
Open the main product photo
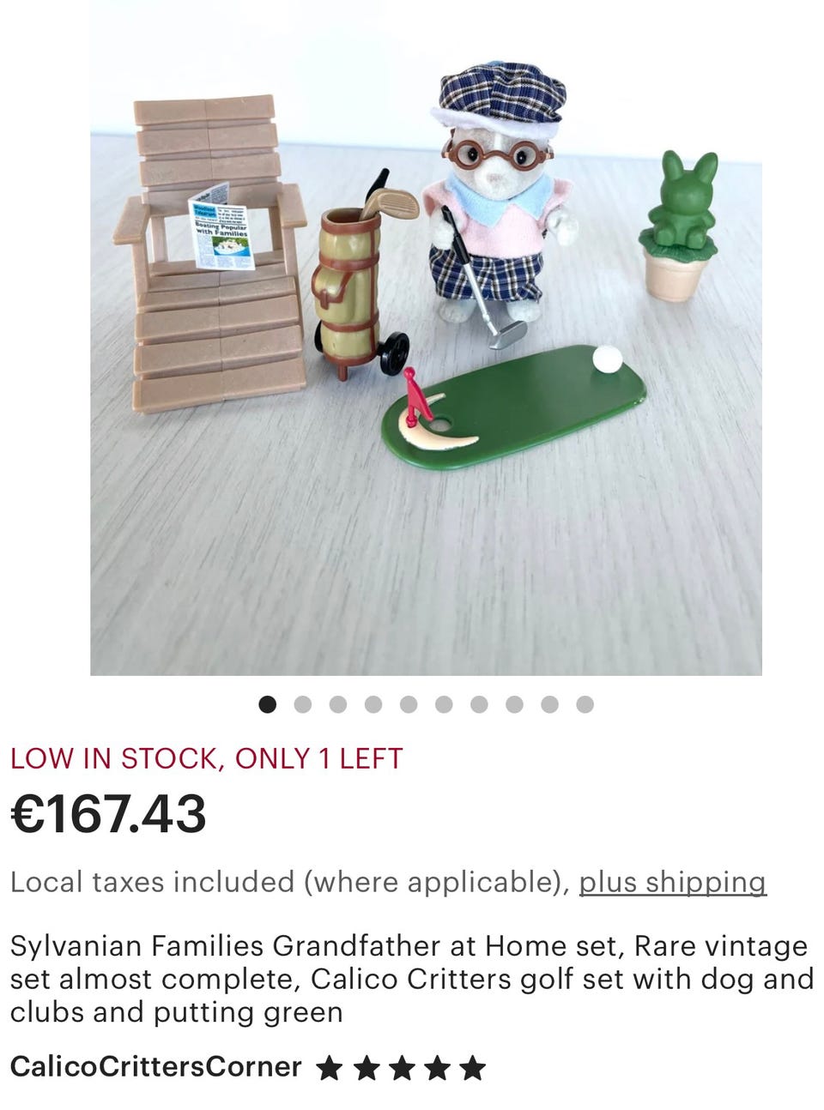tap(426, 338)
